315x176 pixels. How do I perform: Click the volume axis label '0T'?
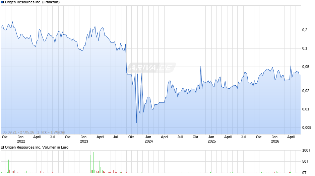point(304,173)
